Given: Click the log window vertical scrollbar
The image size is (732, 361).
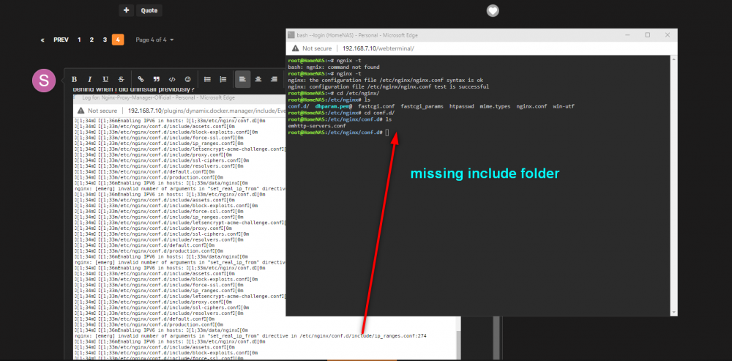Looking at the screenshot, I should tap(457, 338).
